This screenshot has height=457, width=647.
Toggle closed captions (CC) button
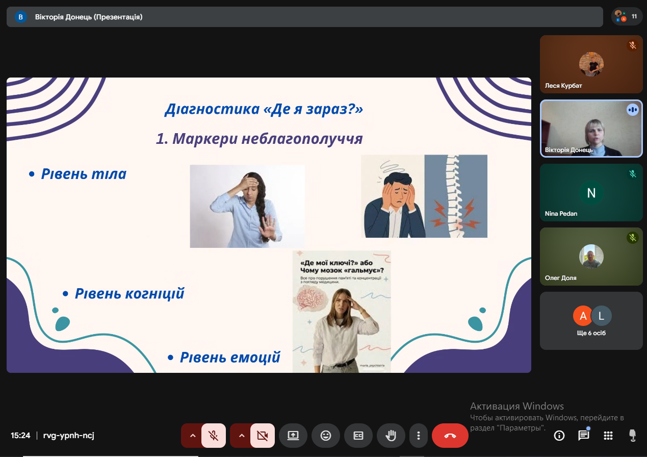tap(358, 436)
